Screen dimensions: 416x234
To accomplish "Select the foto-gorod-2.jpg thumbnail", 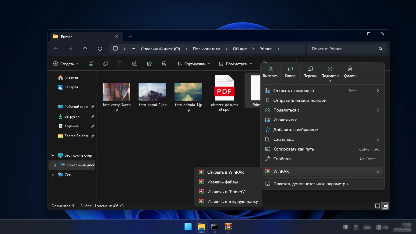I will (x=152, y=92).
